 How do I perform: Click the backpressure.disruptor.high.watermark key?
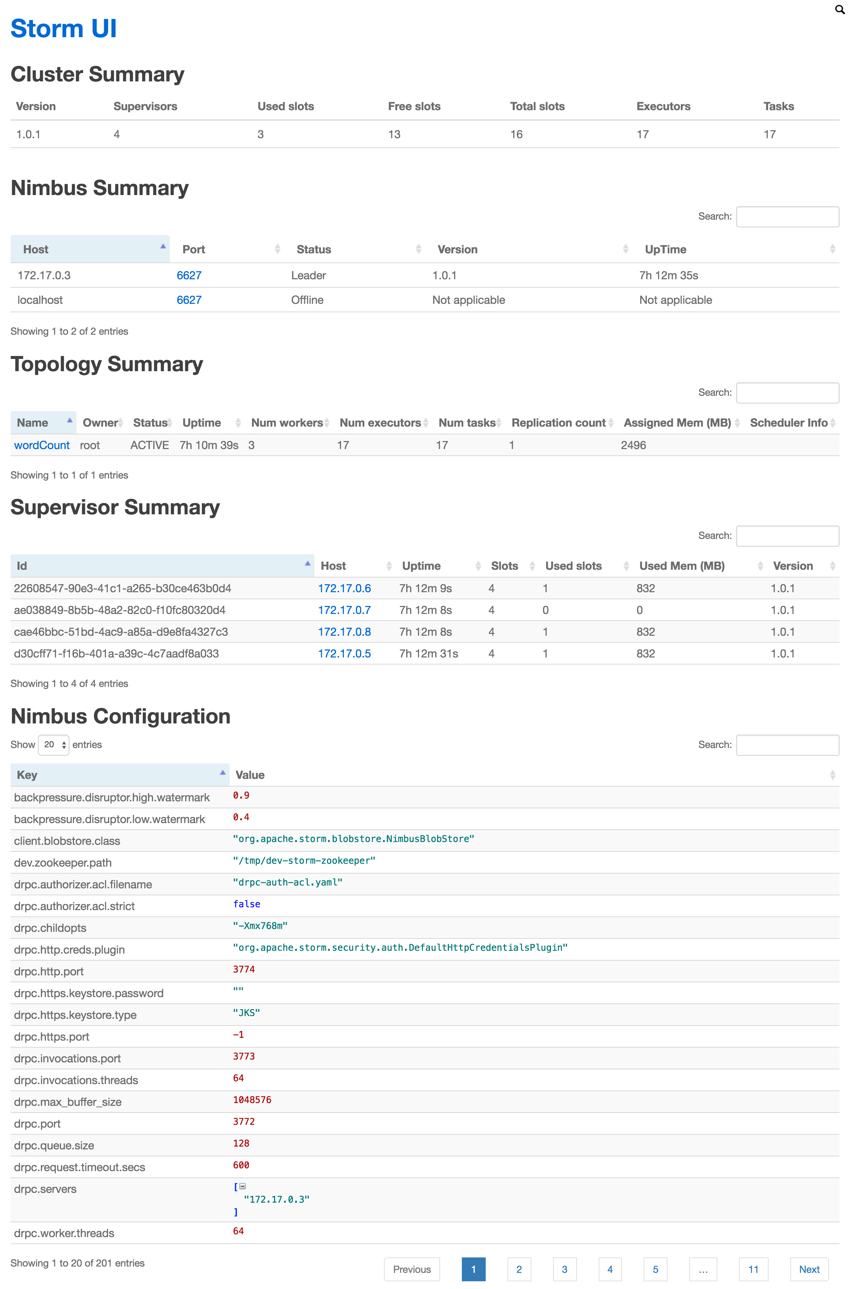[112, 797]
